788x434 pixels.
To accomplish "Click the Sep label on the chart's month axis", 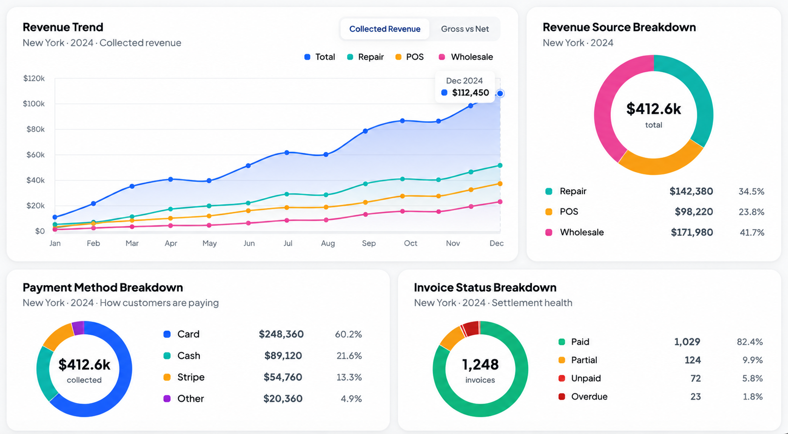I will [x=369, y=243].
